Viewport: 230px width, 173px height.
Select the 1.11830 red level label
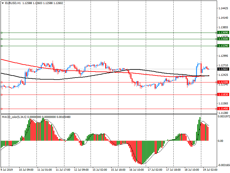tap(223, 95)
